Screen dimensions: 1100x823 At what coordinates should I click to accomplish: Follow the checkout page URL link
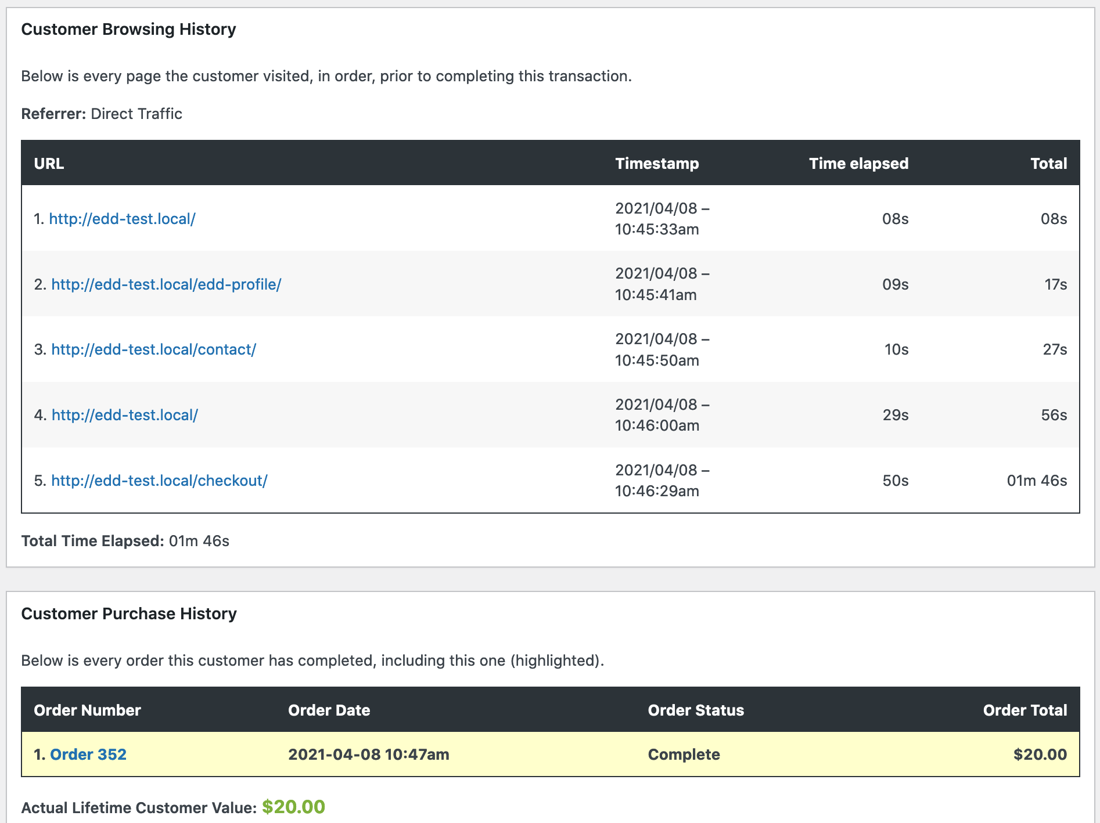[159, 481]
